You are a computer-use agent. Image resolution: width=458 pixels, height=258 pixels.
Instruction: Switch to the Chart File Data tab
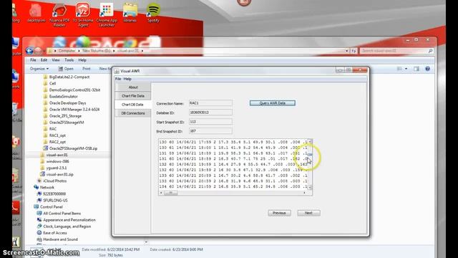pyautogui.click(x=133, y=96)
